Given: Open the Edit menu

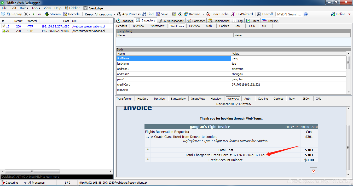Looking at the screenshot, I should 13,8.
